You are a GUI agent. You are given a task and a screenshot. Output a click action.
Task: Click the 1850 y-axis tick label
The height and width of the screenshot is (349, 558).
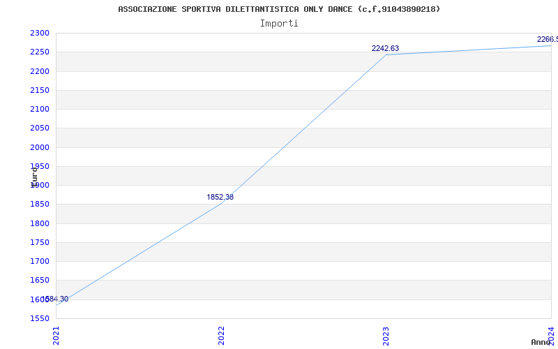coord(40,205)
